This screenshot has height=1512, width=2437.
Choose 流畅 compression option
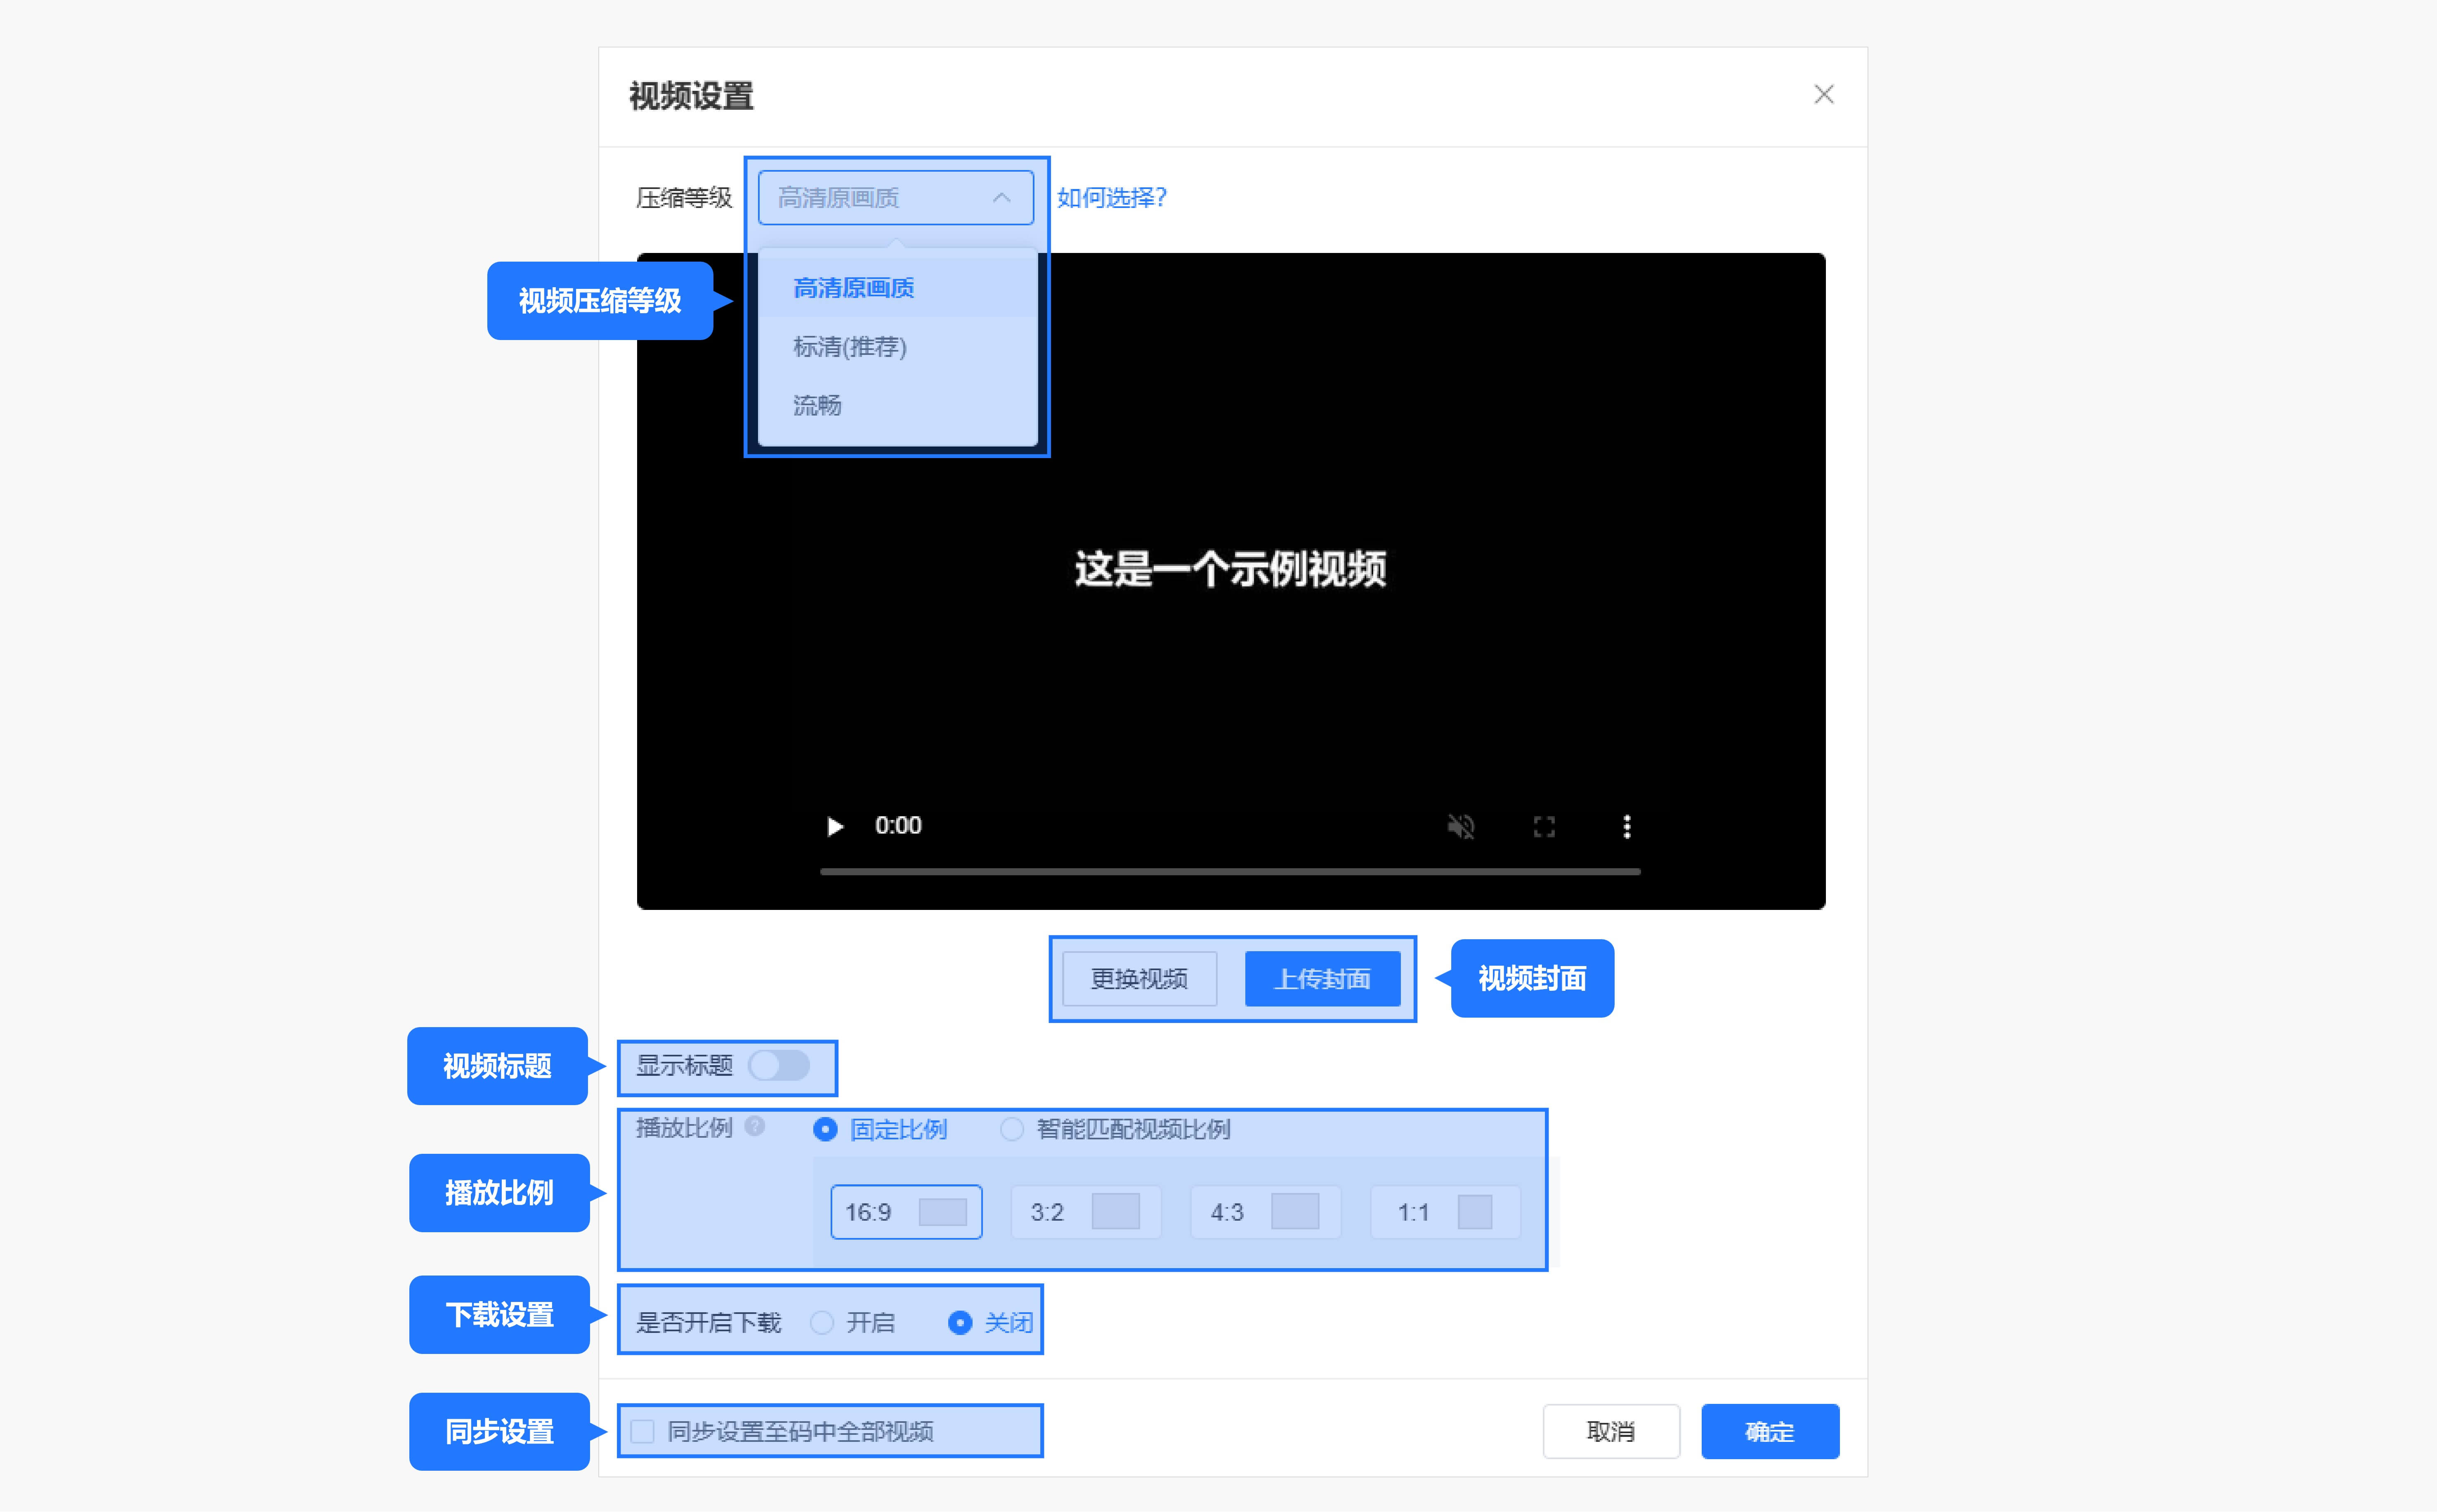click(817, 405)
